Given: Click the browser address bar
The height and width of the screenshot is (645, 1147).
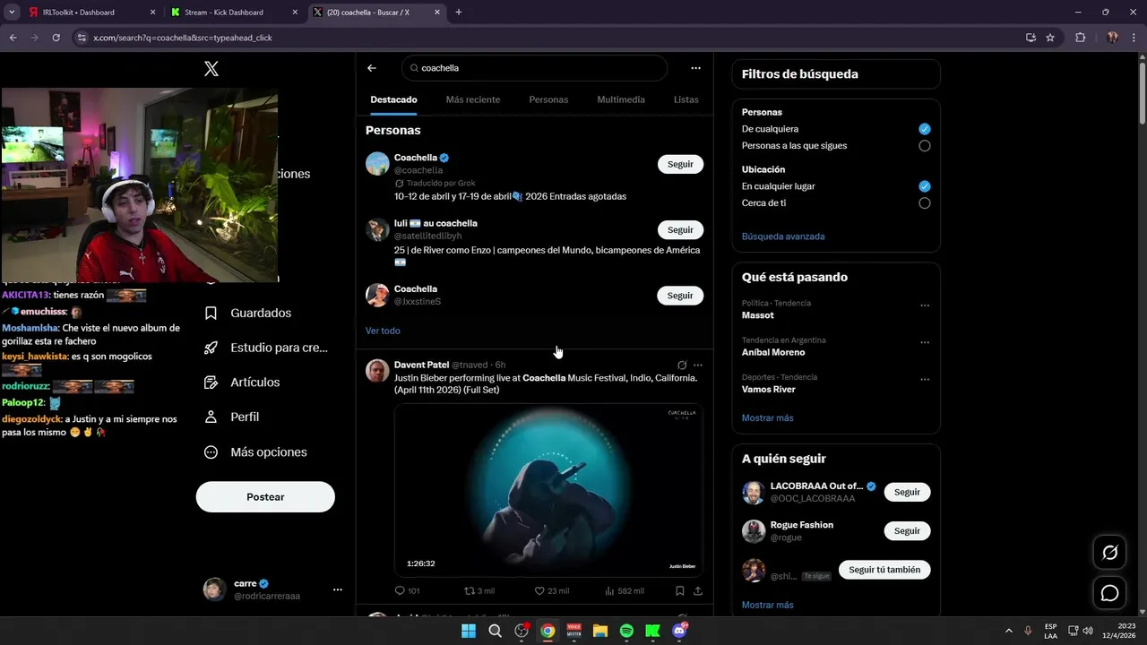Looking at the screenshot, I should [547, 38].
